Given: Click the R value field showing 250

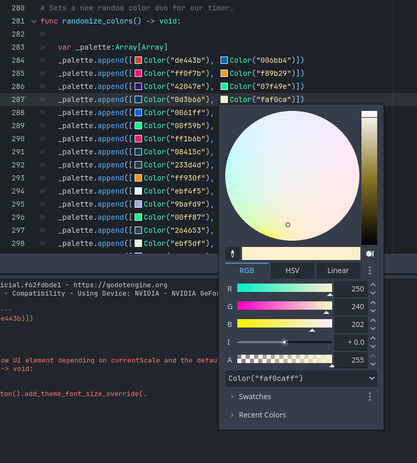Looking at the screenshot, I should (x=351, y=289).
